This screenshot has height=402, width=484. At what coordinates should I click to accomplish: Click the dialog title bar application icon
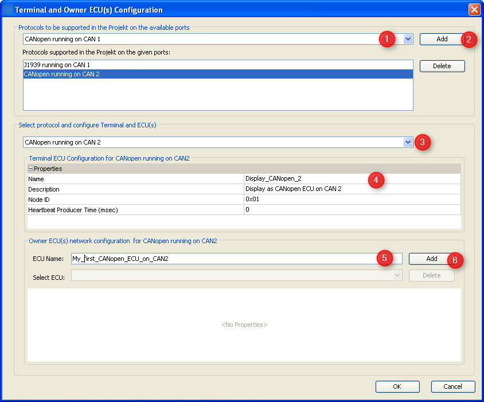(x=8, y=9)
